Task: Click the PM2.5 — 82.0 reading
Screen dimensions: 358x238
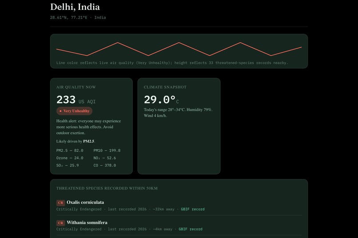Action: (70, 150)
